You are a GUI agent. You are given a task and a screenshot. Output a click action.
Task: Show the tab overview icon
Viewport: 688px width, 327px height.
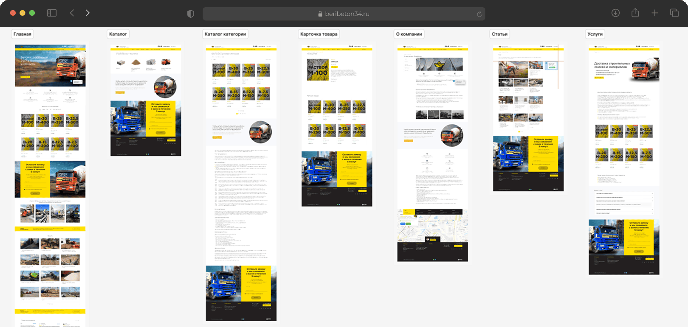(674, 13)
